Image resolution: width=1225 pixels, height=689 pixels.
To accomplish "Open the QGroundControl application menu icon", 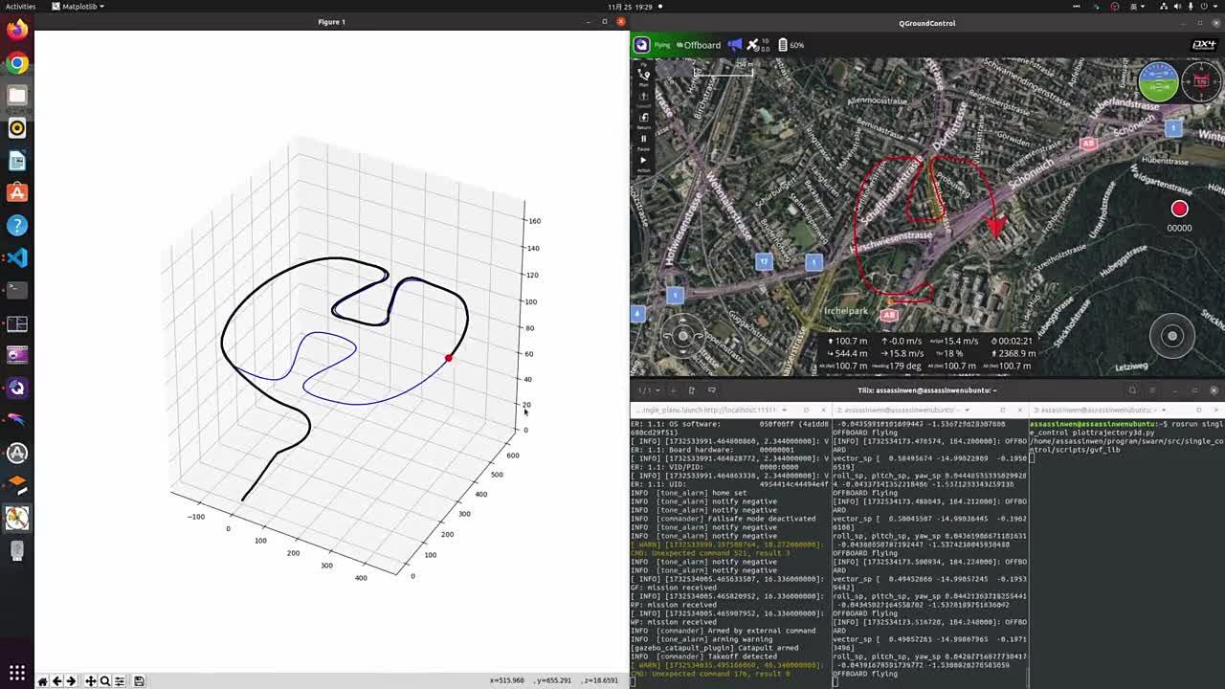I will click(x=641, y=45).
